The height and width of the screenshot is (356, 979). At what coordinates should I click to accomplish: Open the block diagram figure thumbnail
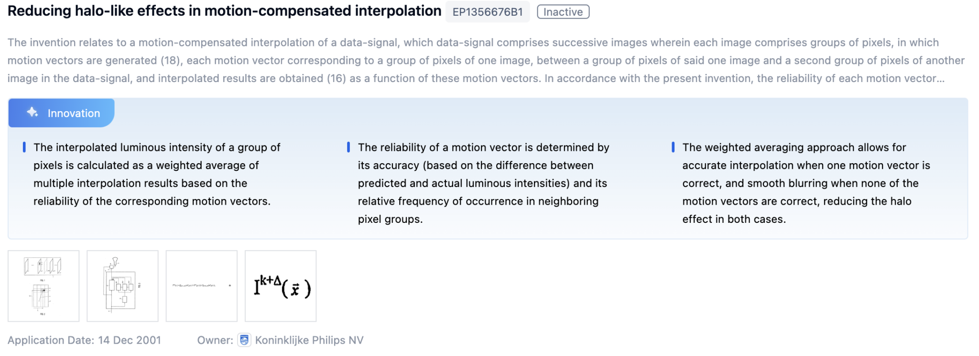pyautogui.click(x=122, y=285)
